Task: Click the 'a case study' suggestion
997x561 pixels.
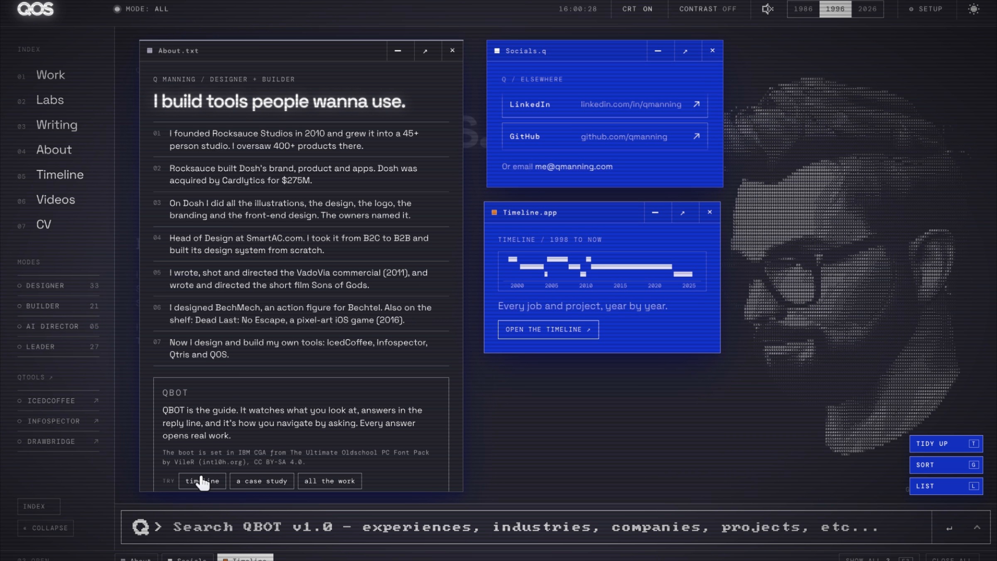Action: pyautogui.click(x=262, y=481)
